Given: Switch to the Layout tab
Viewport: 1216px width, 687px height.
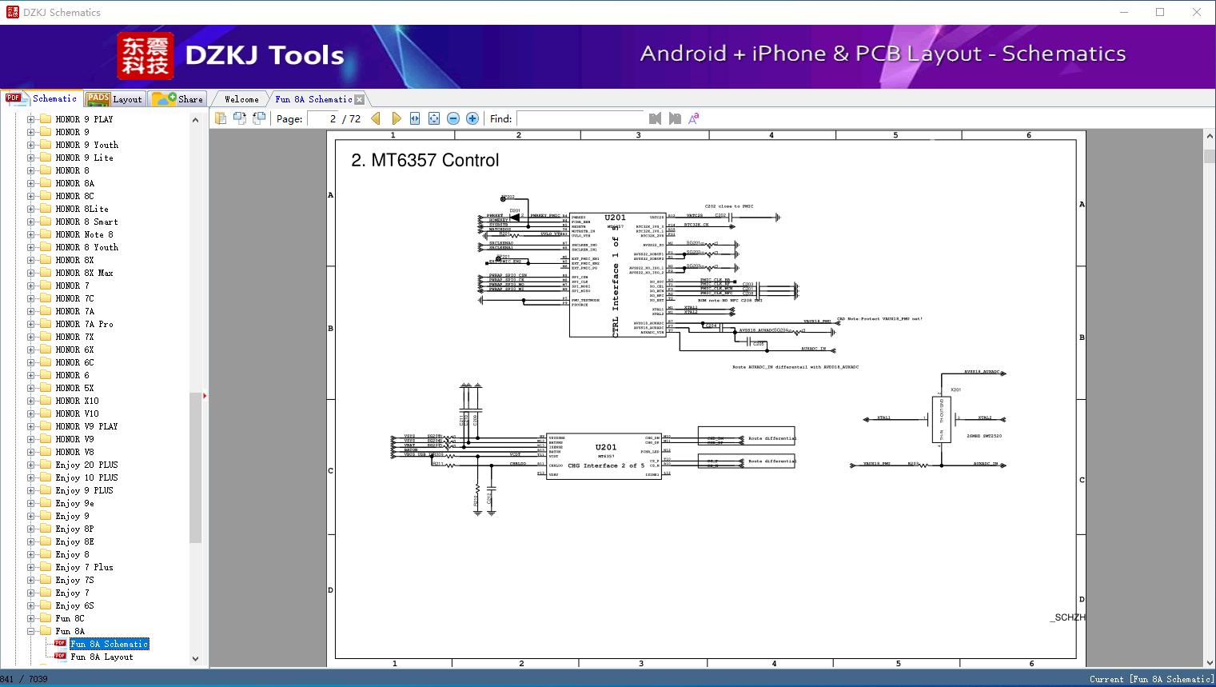Looking at the screenshot, I should pyautogui.click(x=114, y=99).
